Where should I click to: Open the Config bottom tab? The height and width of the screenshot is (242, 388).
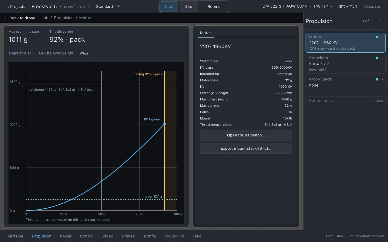(150, 236)
